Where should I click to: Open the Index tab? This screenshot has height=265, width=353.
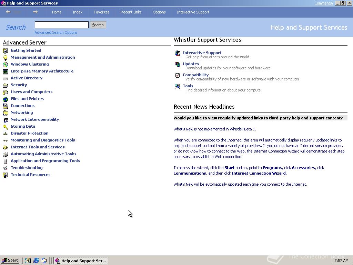[x=78, y=12]
